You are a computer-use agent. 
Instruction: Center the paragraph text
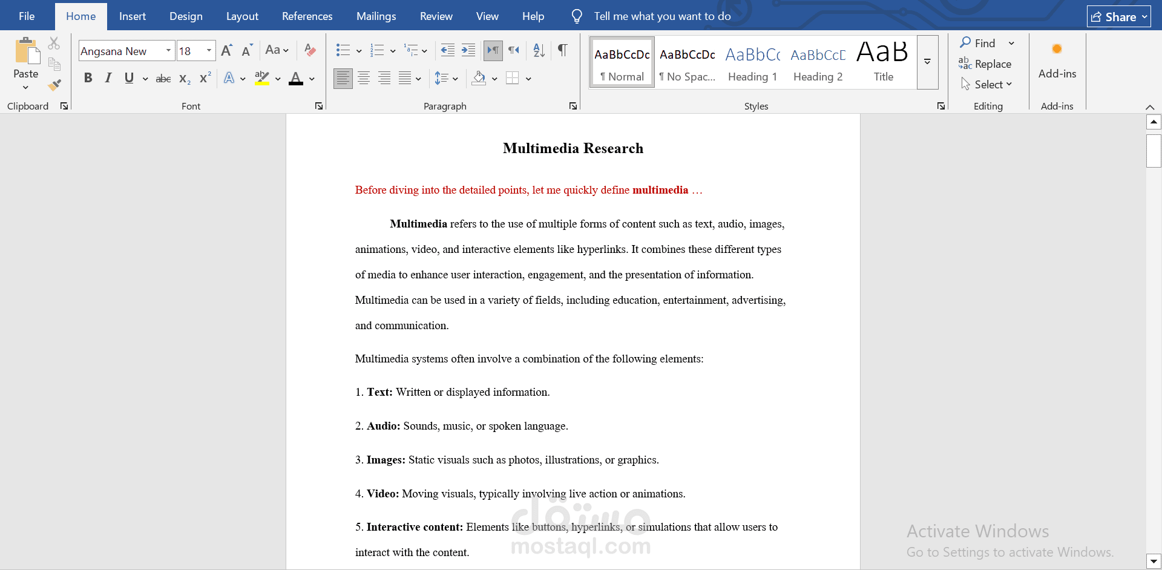tap(364, 78)
